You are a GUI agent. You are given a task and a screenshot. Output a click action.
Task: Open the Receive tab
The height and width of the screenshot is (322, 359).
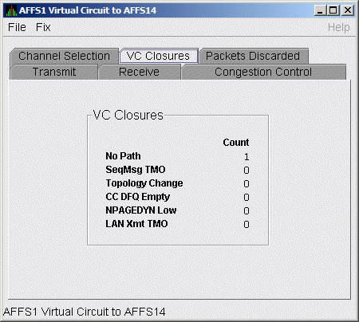pos(139,72)
